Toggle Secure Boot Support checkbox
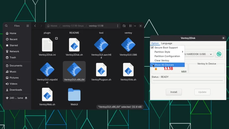 point(152,47)
